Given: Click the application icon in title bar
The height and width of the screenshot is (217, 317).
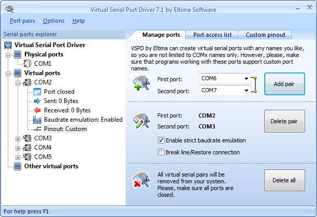Looking at the screenshot, I should click(9, 9).
